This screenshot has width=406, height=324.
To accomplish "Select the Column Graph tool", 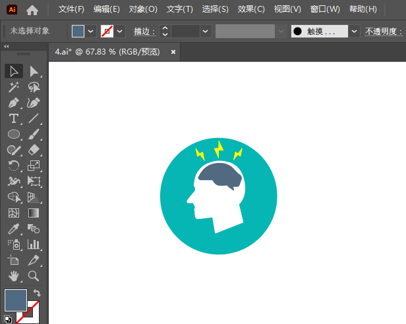I will 34,244.
